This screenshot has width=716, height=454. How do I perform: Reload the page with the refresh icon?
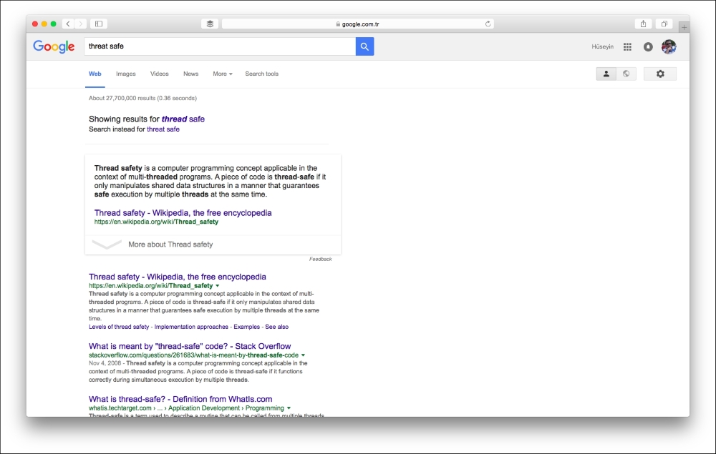[x=488, y=24]
